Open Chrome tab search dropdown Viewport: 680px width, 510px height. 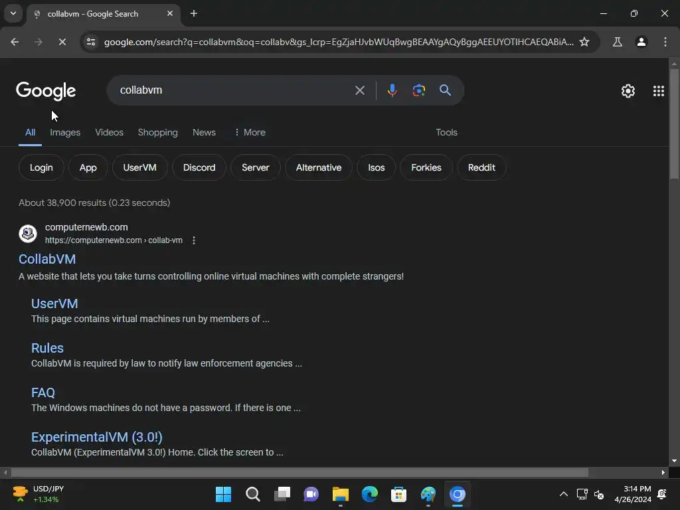click(13, 13)
